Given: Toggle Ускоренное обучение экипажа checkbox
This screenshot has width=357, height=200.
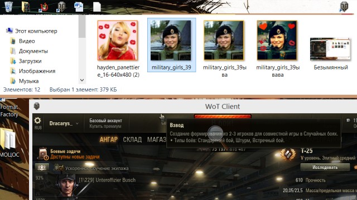Looking at the screenshot, I should coord(61,168).
